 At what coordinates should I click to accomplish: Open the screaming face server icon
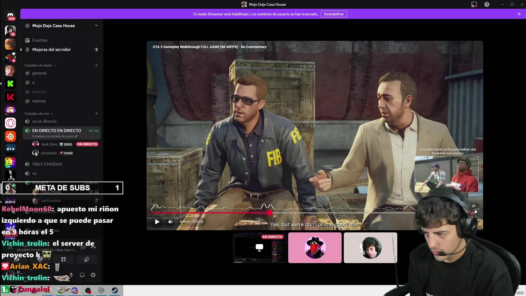coord(10,70)
